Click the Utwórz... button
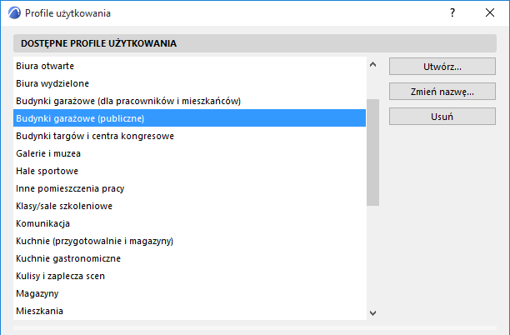This screenshot has width=510, height=335. [442, 67]
